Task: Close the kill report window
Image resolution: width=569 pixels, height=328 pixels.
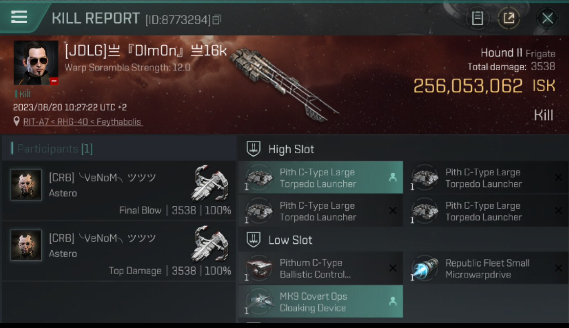Action: coord(547,18)
